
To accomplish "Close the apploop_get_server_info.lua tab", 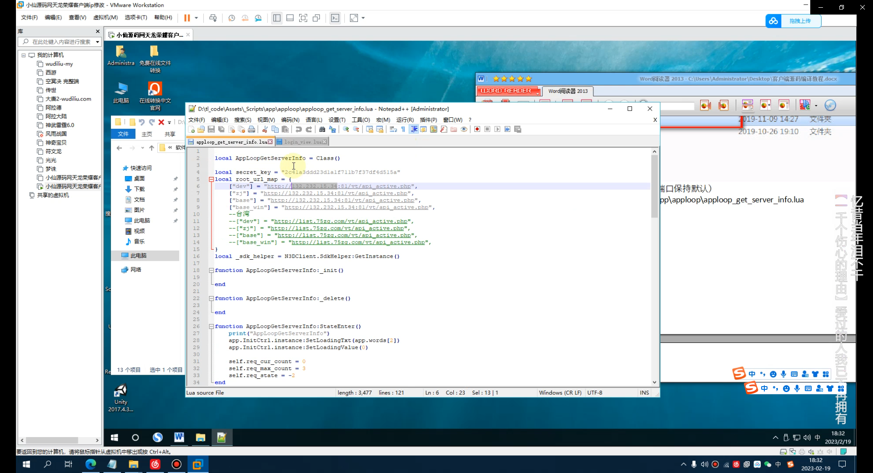I will pyautogui.click(x=270, y=142).
